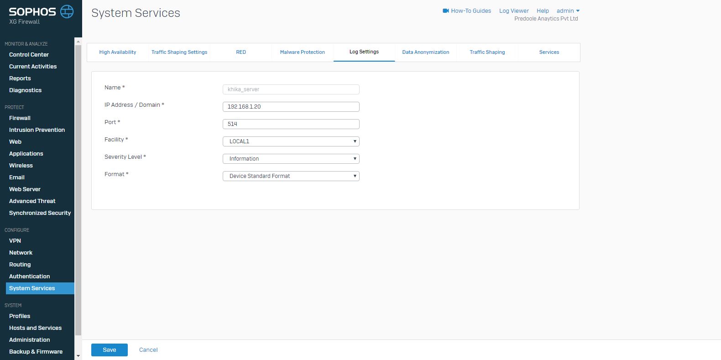The height and width of the screenshot is (360, 721).
Task: Open the Format Device Standard Format dropdown
Action: pos(291,176)
